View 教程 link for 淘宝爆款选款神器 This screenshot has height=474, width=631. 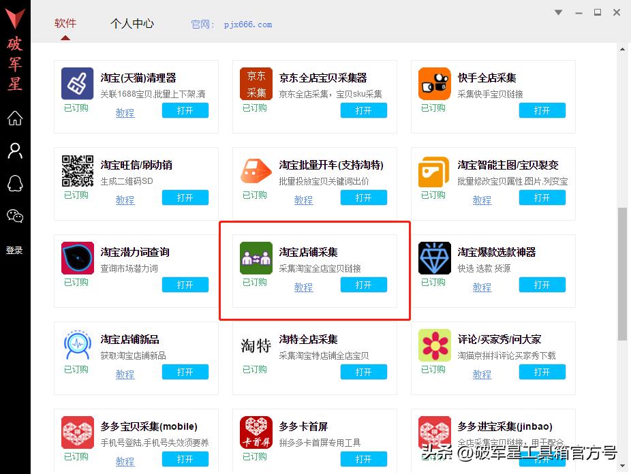pos(482,287)
